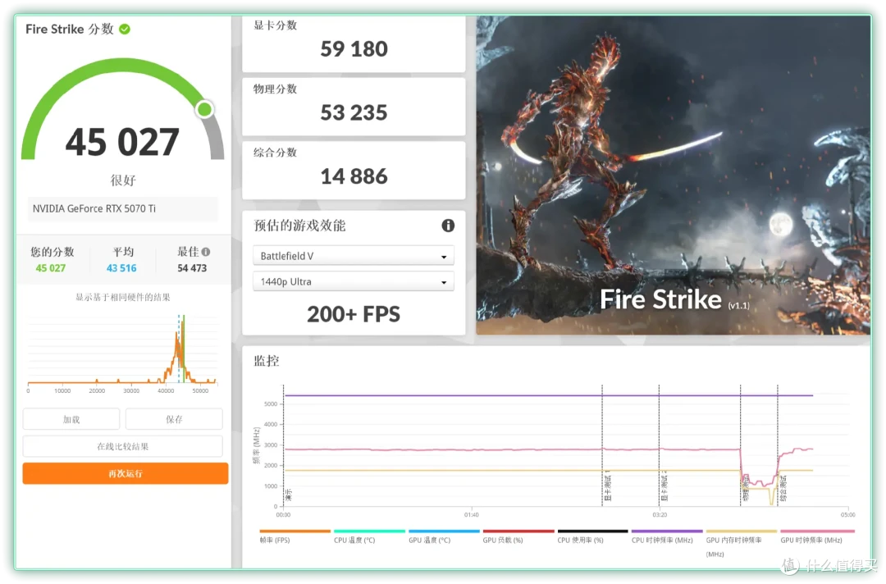Click the 01:40 time label on monitoring chart
886x584 pixels.
pyautogui.click(x=472, y=514)
